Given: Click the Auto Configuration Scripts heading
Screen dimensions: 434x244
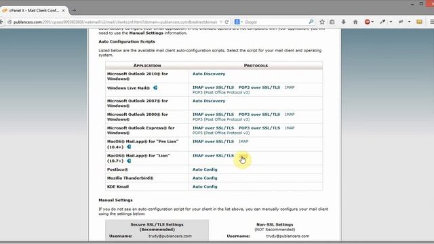Looking at the screenshot, I should point(127,41).
